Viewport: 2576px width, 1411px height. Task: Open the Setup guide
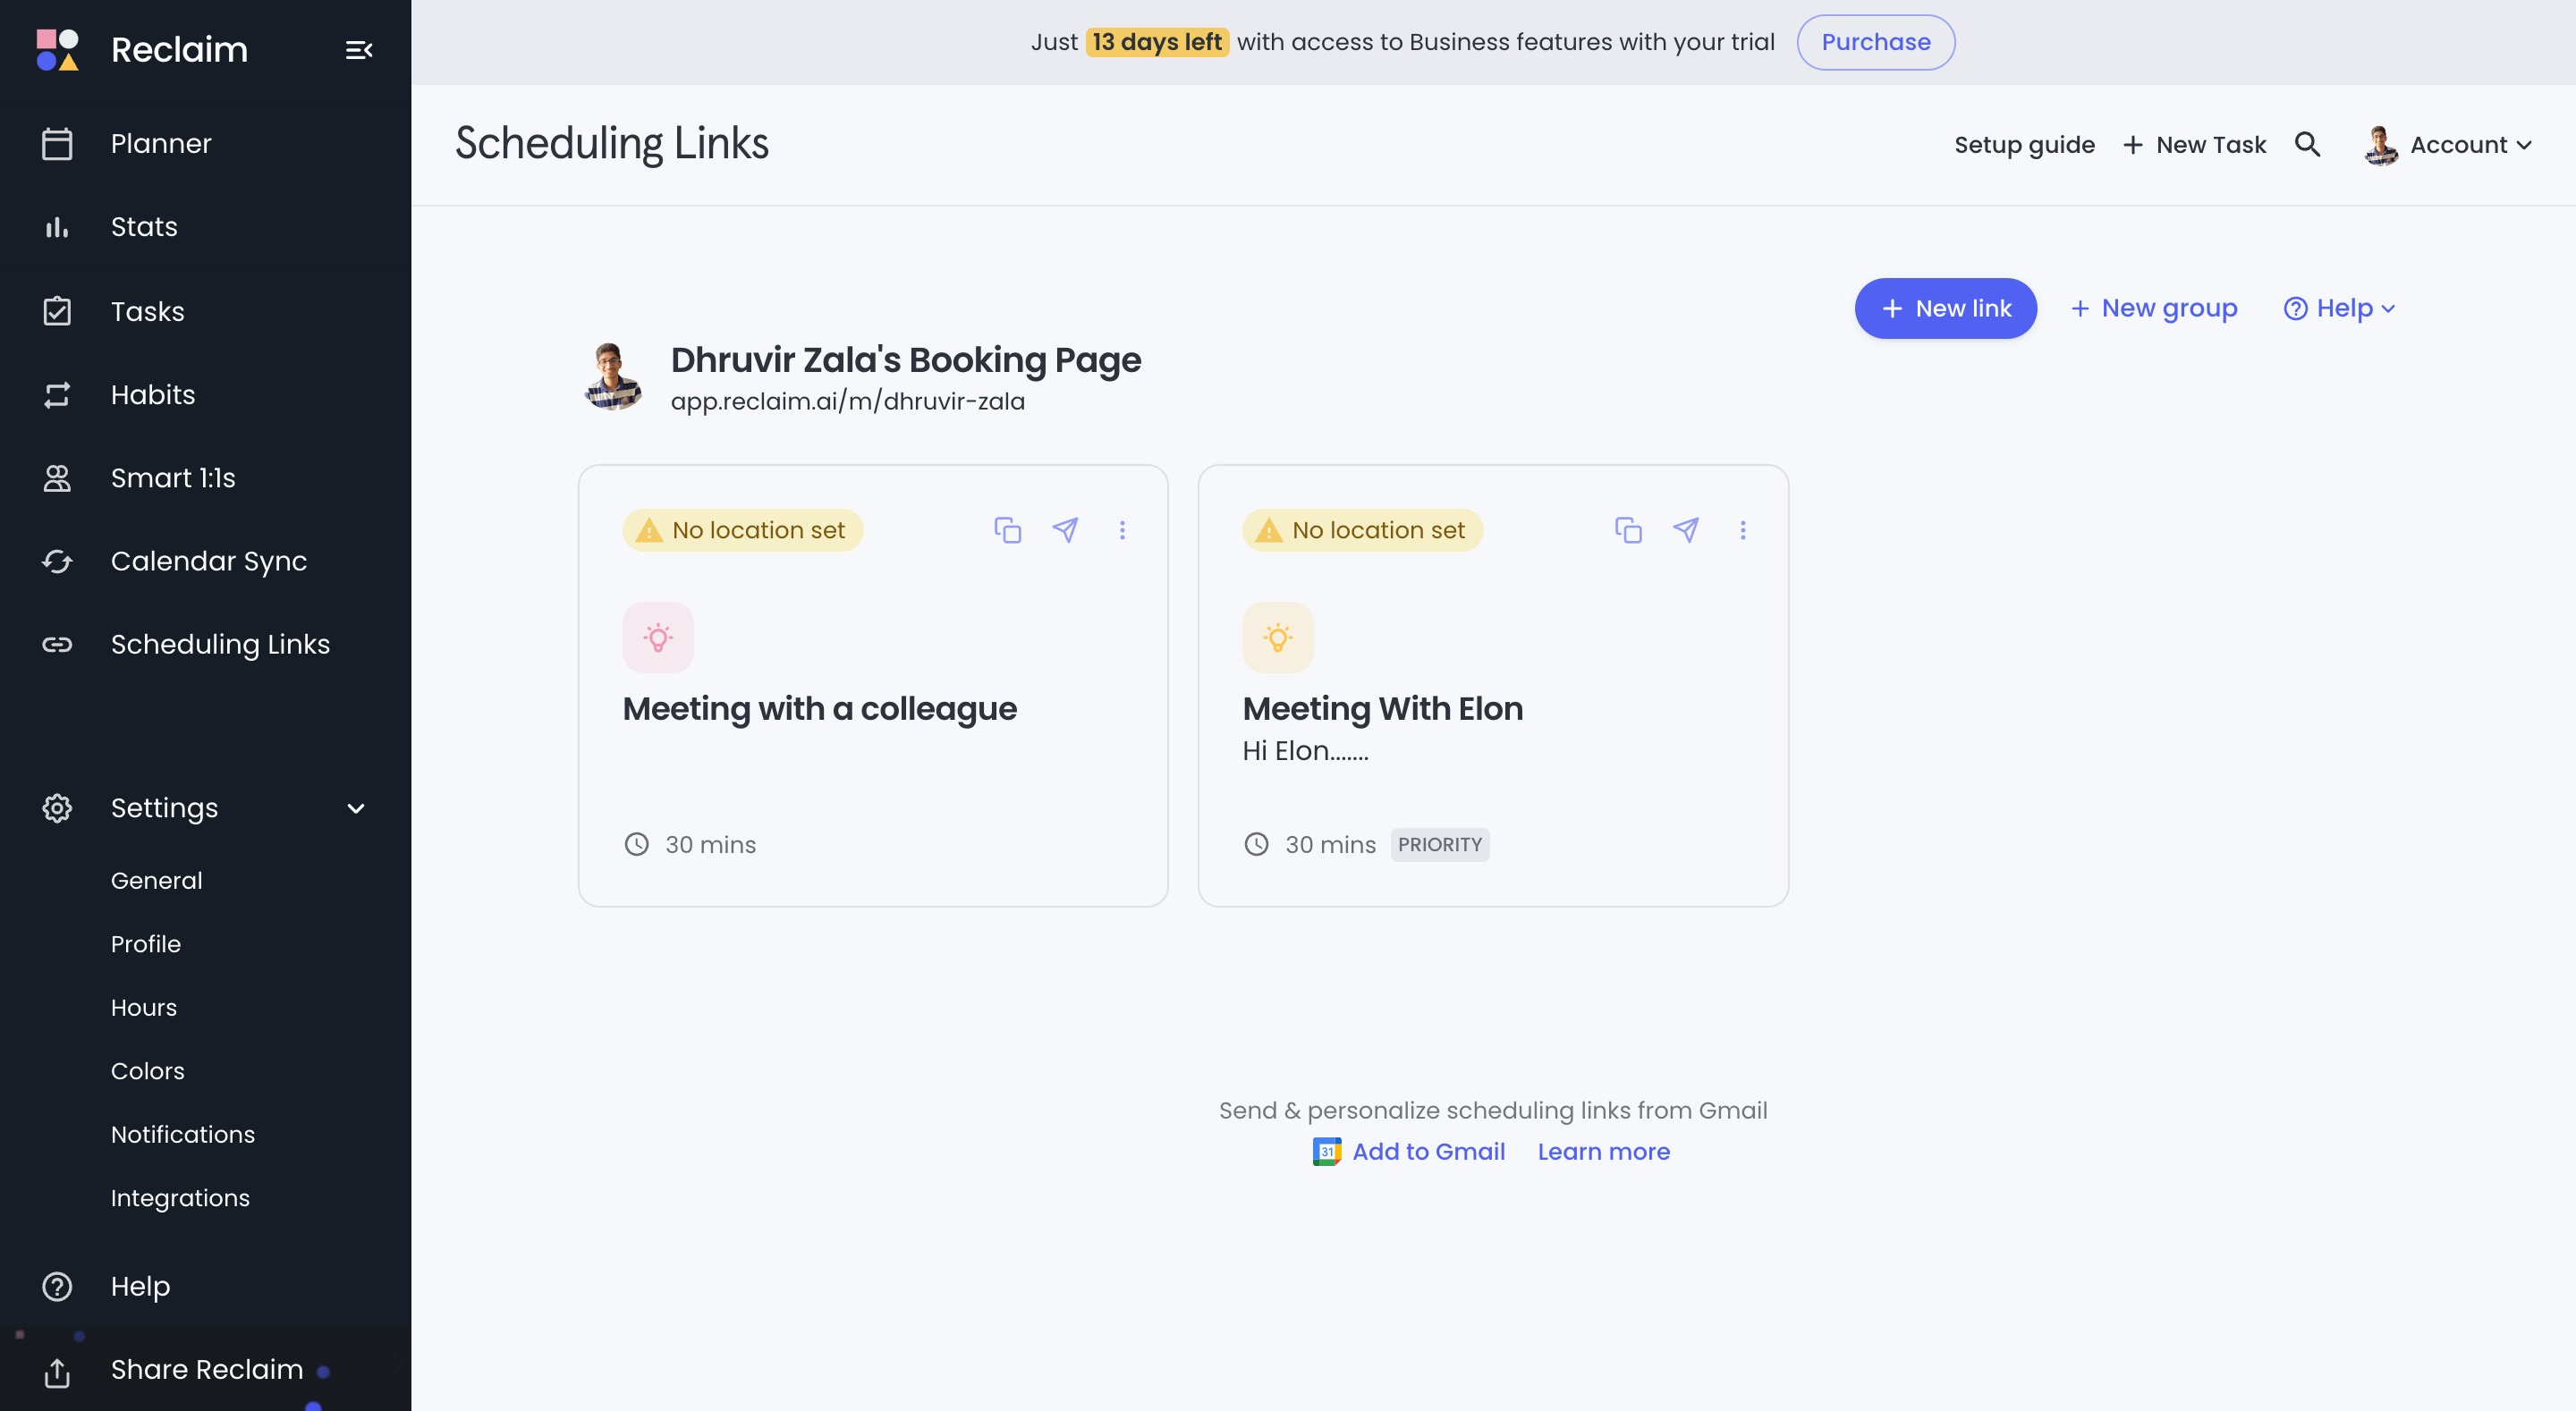2025,145
